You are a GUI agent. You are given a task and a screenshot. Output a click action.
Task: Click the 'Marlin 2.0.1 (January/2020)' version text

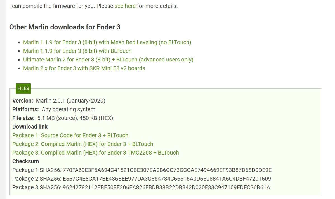pos(70,101)
